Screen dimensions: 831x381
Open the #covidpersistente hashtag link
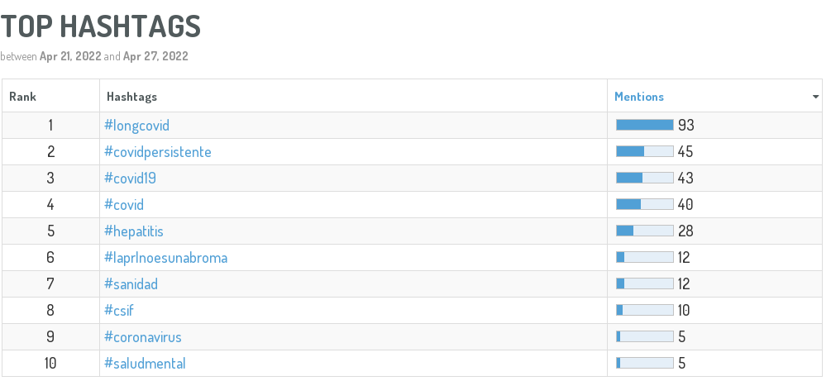coord(157,152)
